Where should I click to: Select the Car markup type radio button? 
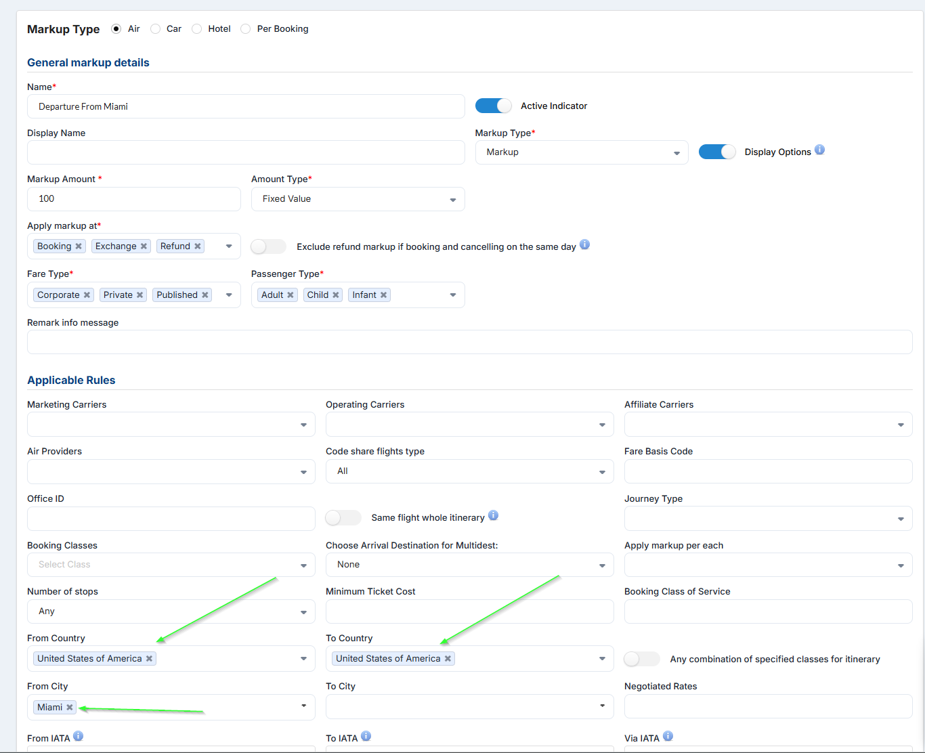tap(156, 29)
